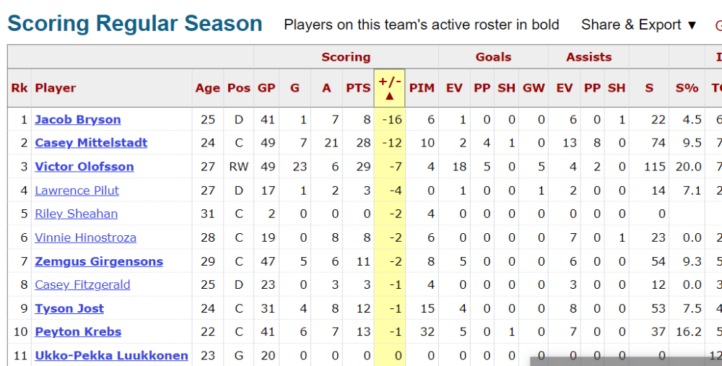
Task: Open the Vinnie Hinostroza player link
Action: tap(86, 238)
